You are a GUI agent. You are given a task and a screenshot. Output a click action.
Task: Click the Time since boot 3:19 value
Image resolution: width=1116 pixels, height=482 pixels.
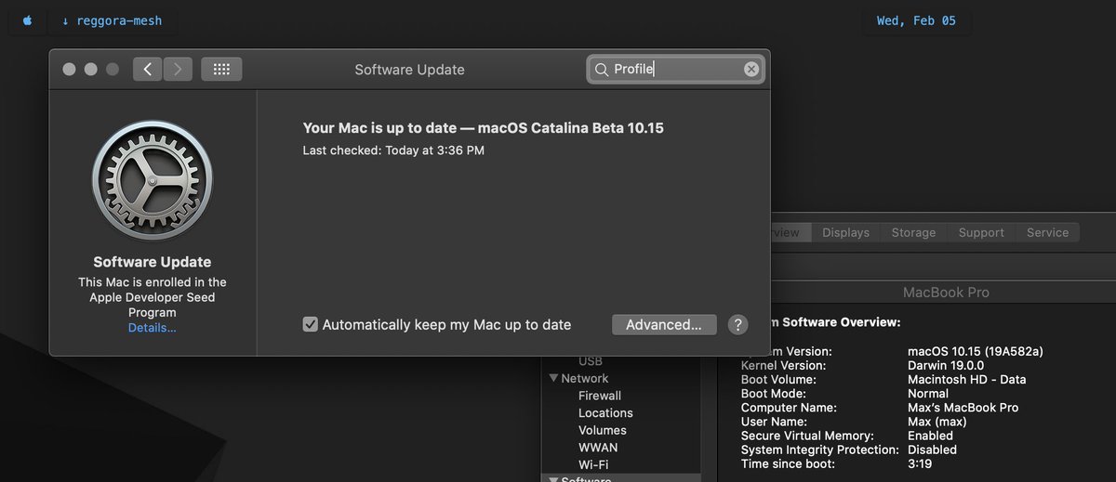coord(919,463)
